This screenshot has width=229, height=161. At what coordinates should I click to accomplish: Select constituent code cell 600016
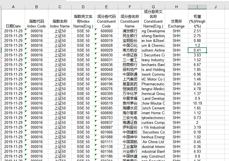[x=106, y=36]
